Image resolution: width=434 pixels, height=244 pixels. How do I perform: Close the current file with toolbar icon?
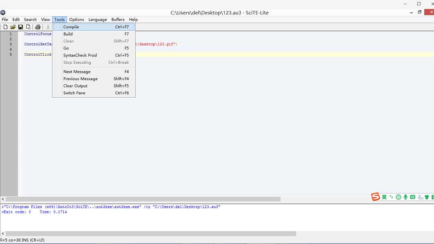point(28,27)
